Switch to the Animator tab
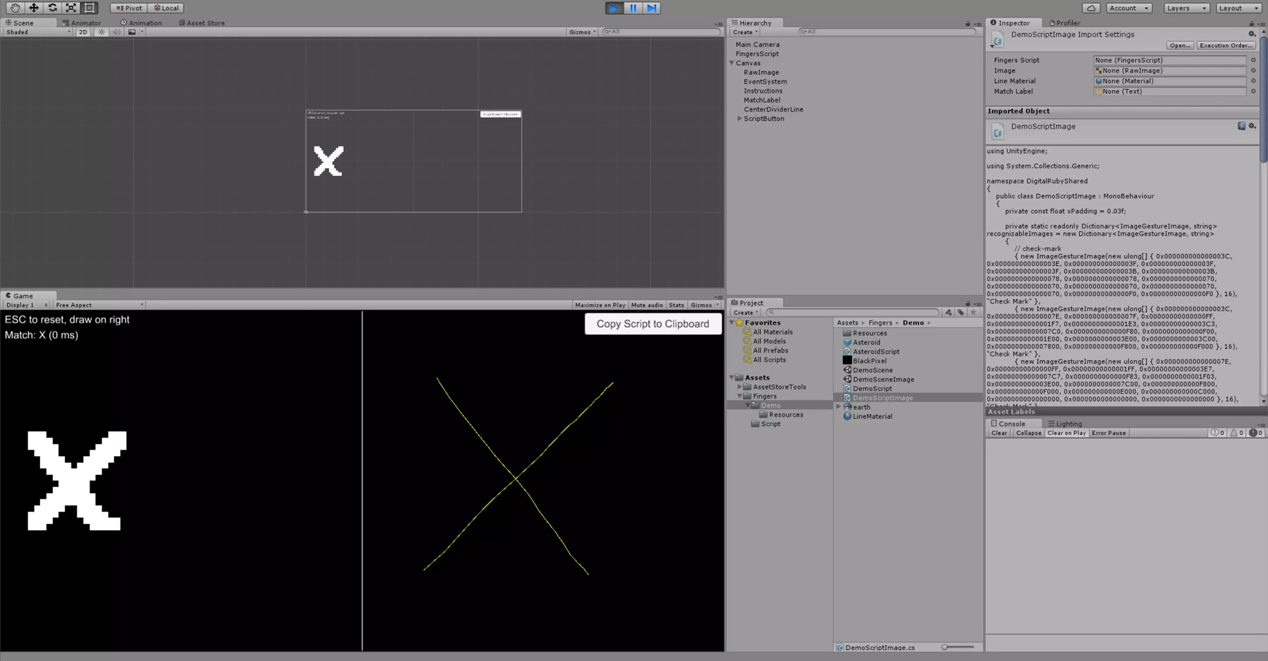The image size is (1268, 661). tap(82, 23)
